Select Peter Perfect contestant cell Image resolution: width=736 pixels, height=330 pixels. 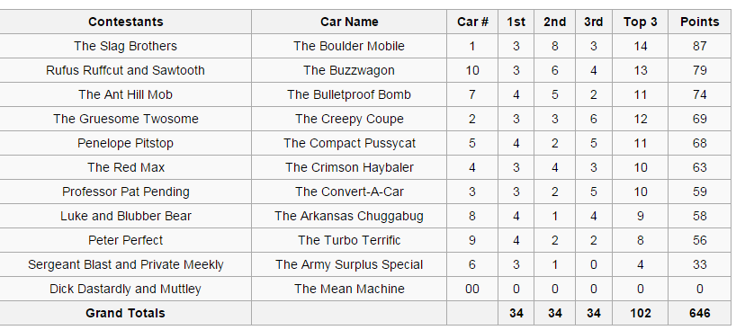click(x=125, y=240)
